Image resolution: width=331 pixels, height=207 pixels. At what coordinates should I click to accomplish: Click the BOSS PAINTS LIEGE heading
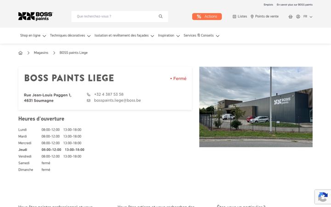69,78
